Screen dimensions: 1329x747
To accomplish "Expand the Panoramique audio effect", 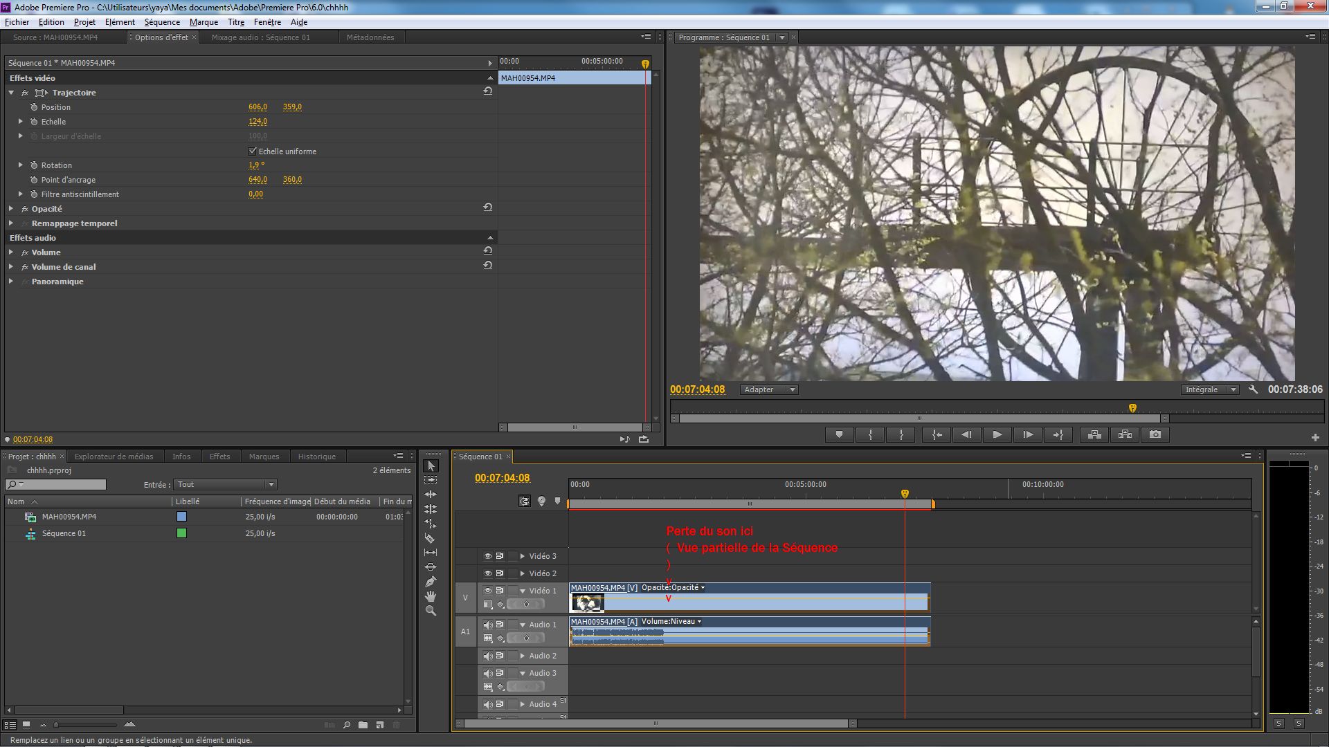I will click(11, 282).
